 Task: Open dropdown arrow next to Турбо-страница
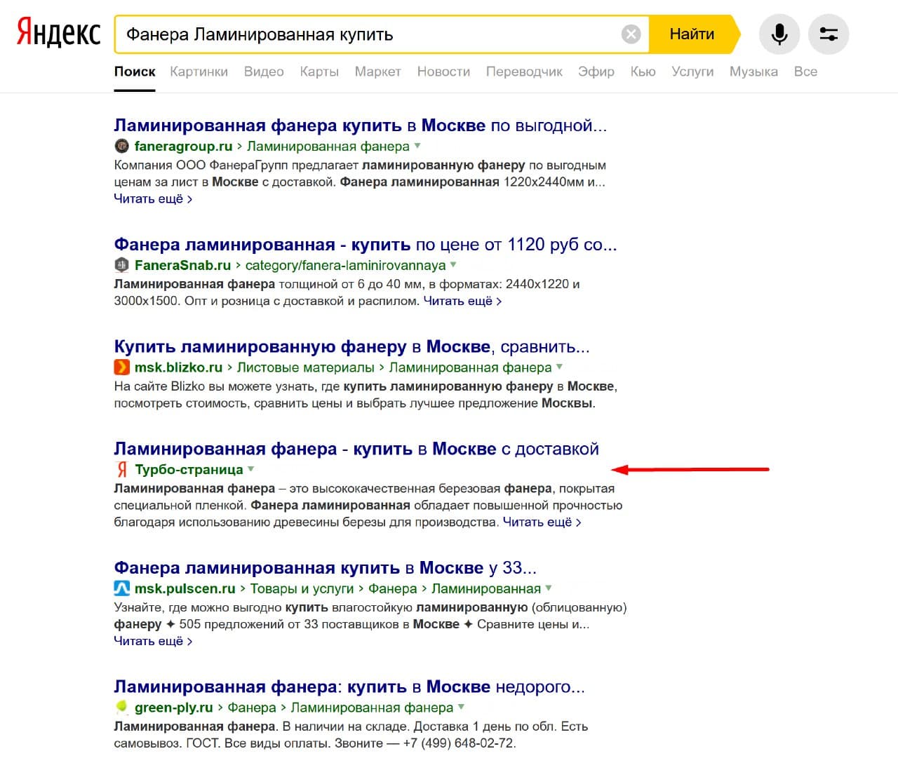pos(251,469)
